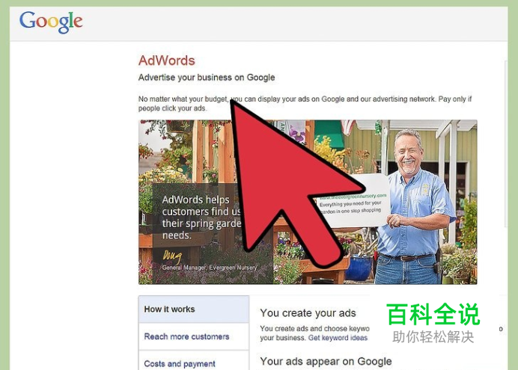The image size is (518, 370).
Task: Click the Google logo
Action: [51, 22]
